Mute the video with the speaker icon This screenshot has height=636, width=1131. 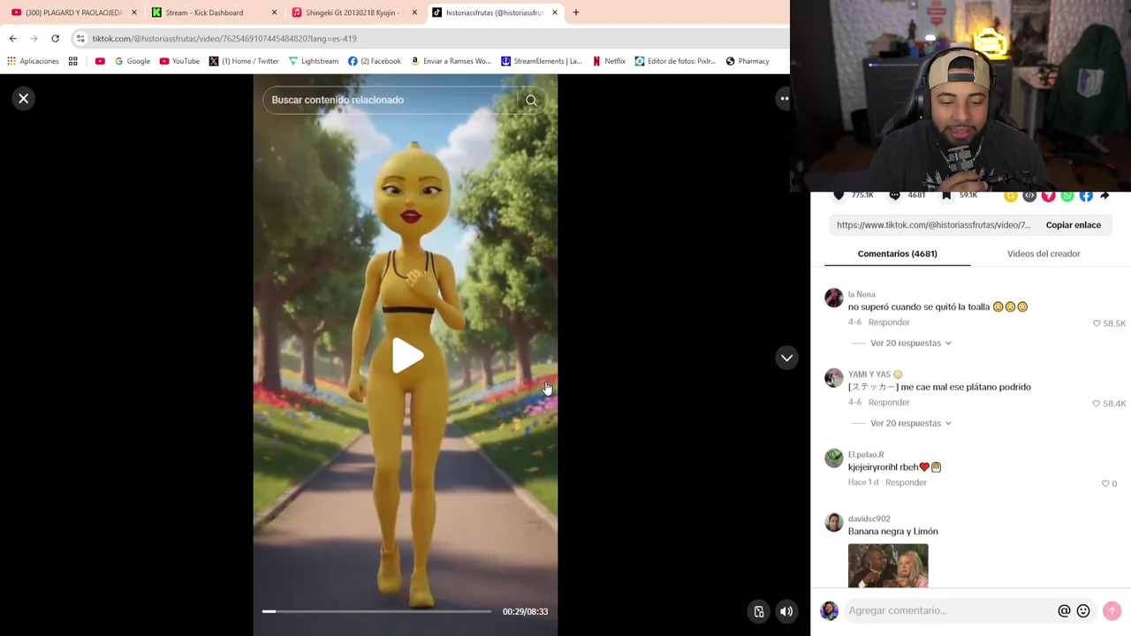[x=786, y=611]
